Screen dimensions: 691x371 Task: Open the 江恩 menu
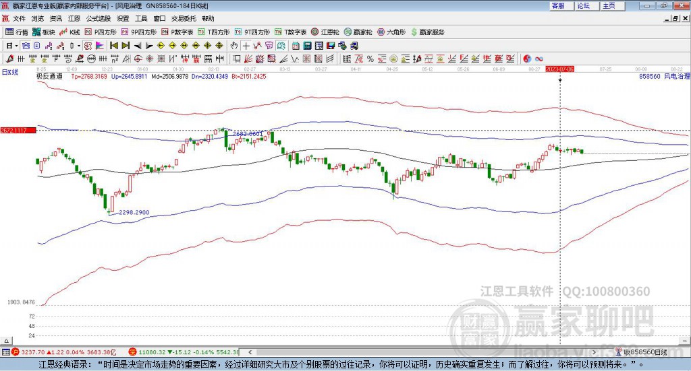pos(74,18)
